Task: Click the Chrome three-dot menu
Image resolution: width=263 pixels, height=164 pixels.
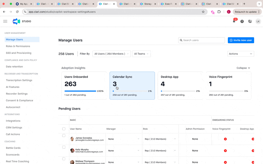Action: tap(259, 12)
